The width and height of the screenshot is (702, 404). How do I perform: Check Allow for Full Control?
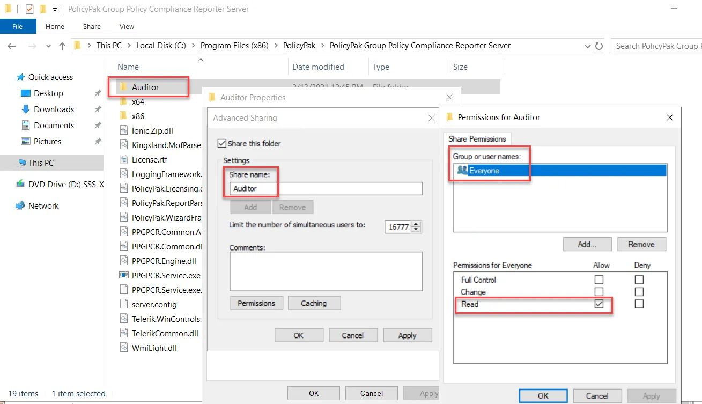tap(599, 280)
